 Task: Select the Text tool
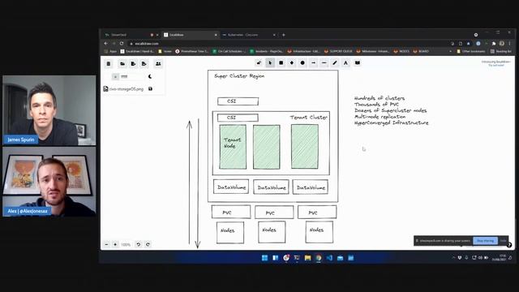point(346,63)
